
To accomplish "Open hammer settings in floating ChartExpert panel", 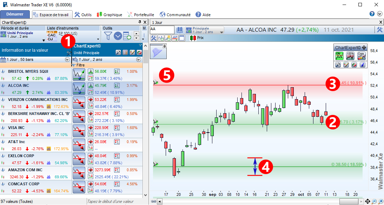I will 338,65.
